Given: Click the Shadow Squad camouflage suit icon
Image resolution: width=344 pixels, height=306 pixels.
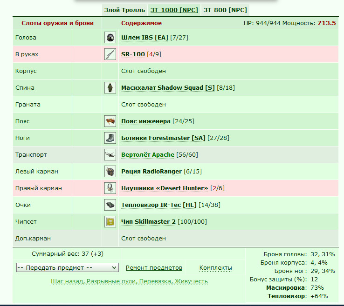Looking at the screenshot, I should pyautogui.click(x=110, y=88).
